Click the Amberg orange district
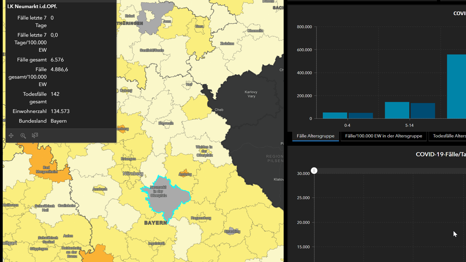The image size is (466, 262). tap(185, 174)
